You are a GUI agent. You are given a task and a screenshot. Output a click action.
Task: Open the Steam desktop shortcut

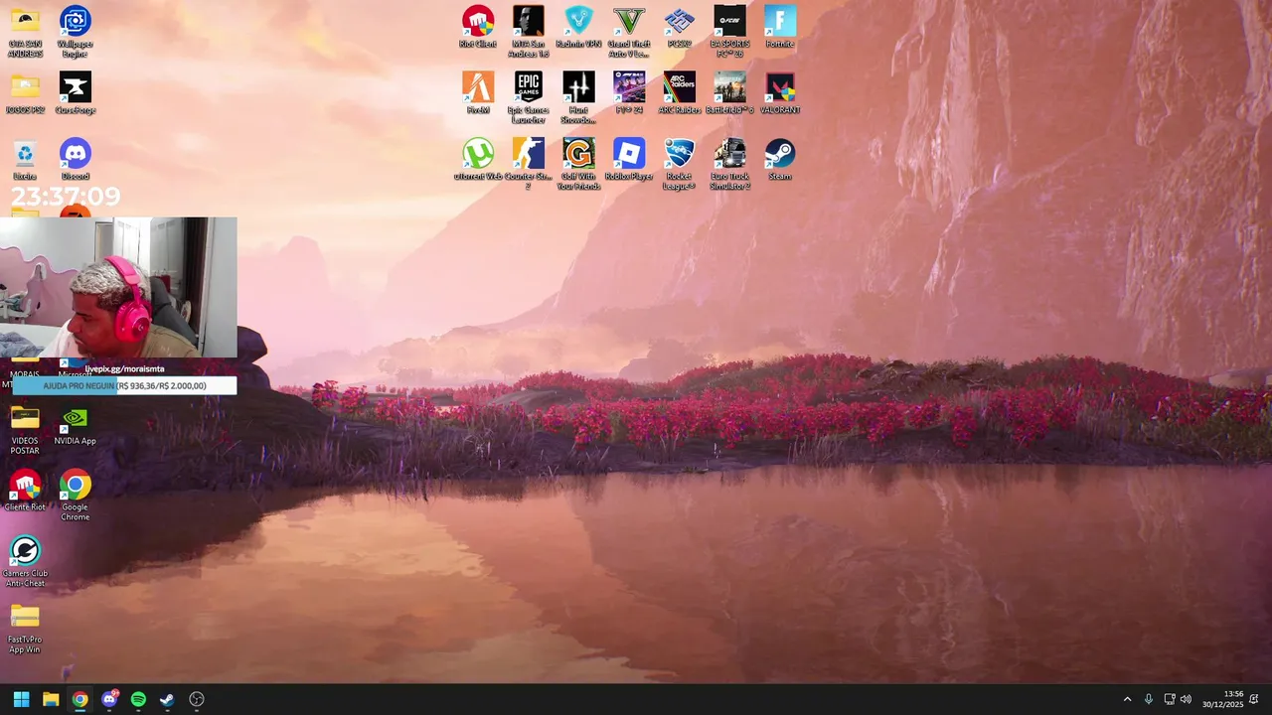coord(780,160)
